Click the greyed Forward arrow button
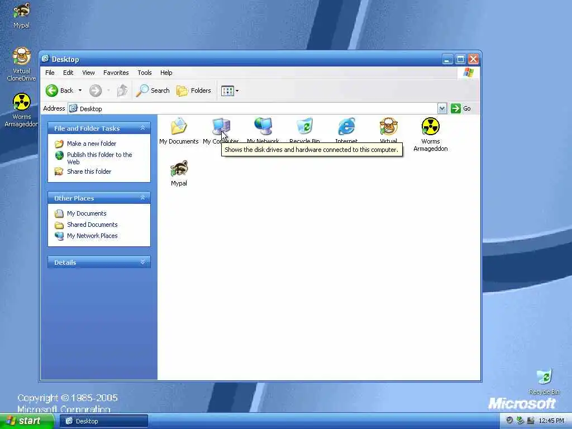 click(96, 90)
